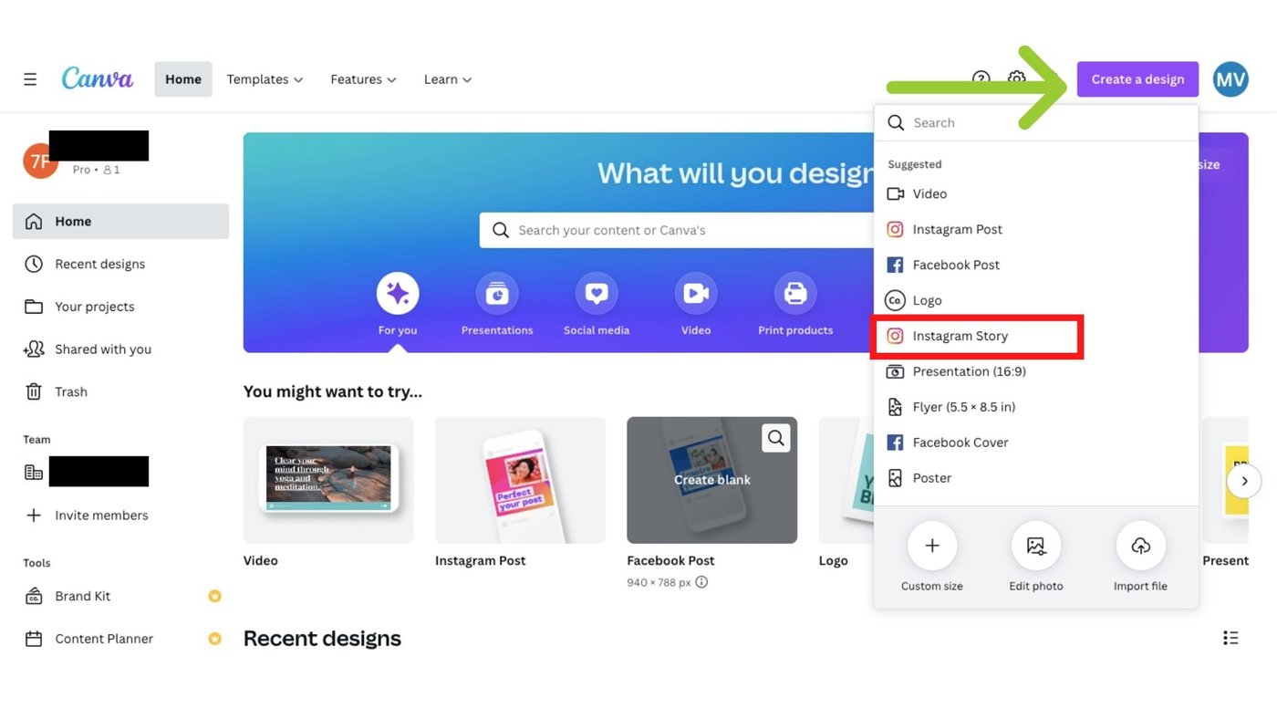Open the hamburger menu
The image size is (1277, 719).
[29, 78]
